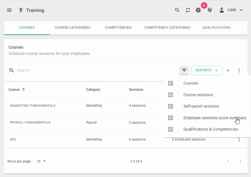The height and width of the screenshot is (177, 251).
Task: Select Course sessions report
Action: coord(207,95)
